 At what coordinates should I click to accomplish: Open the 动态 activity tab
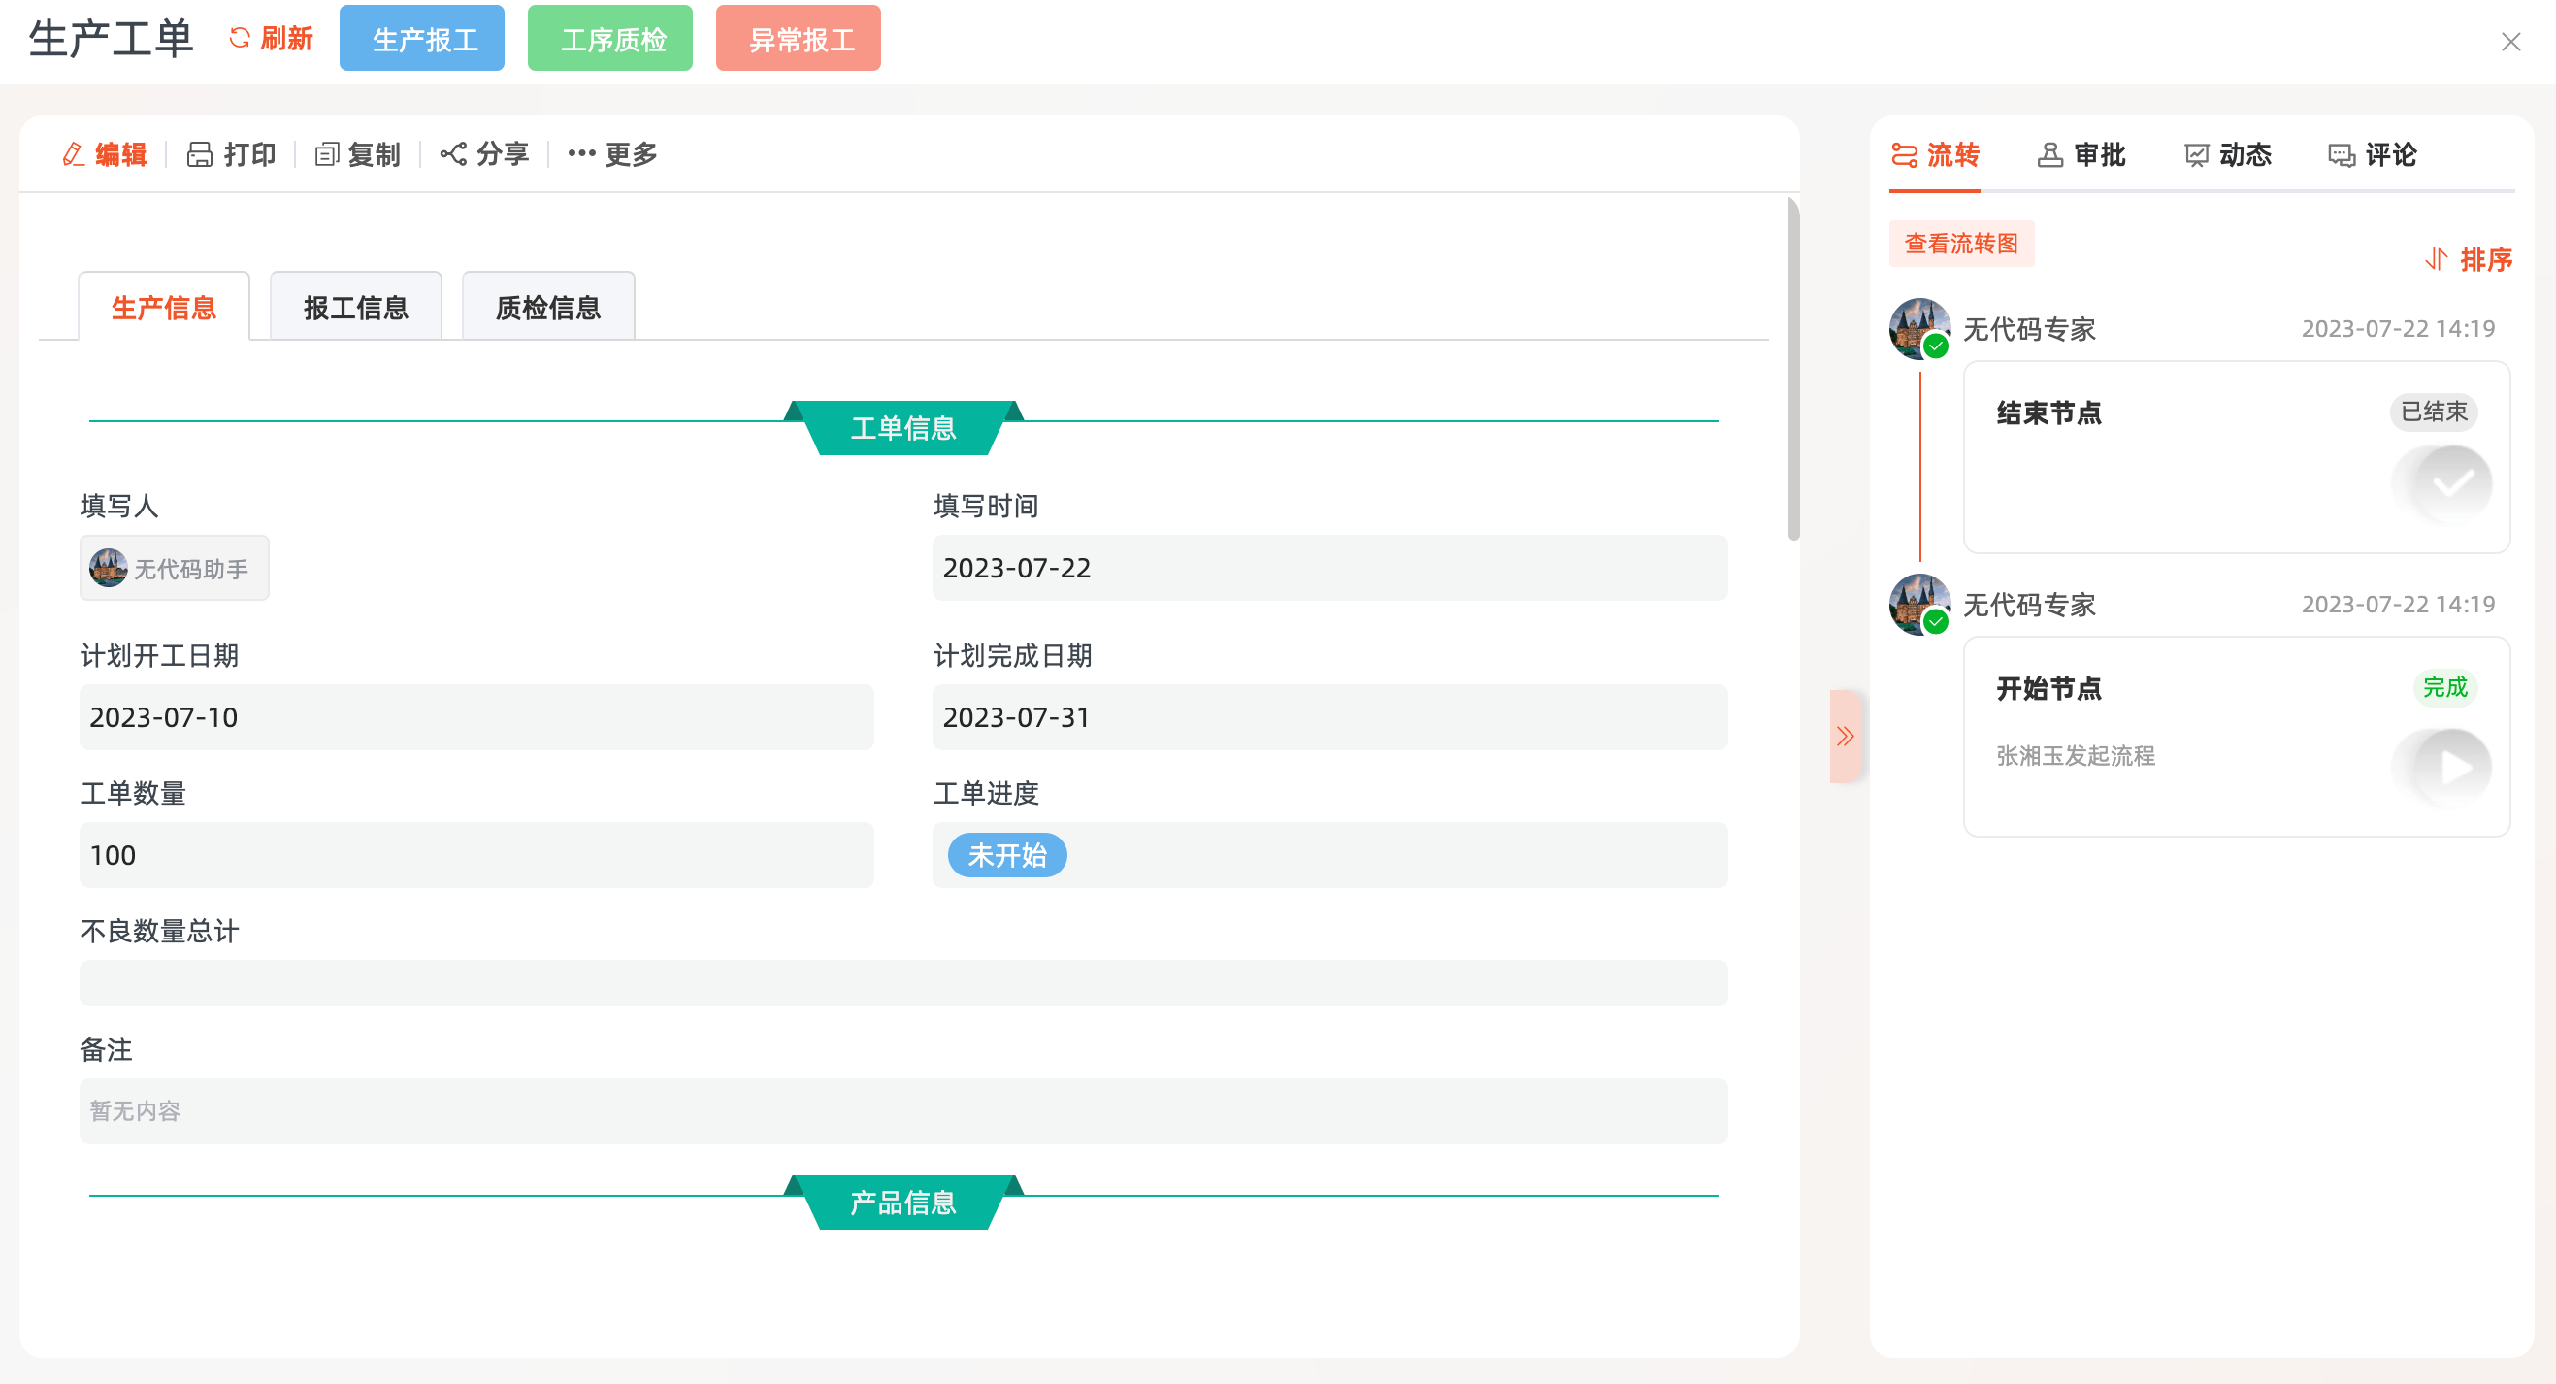[x=2227, y=154]
